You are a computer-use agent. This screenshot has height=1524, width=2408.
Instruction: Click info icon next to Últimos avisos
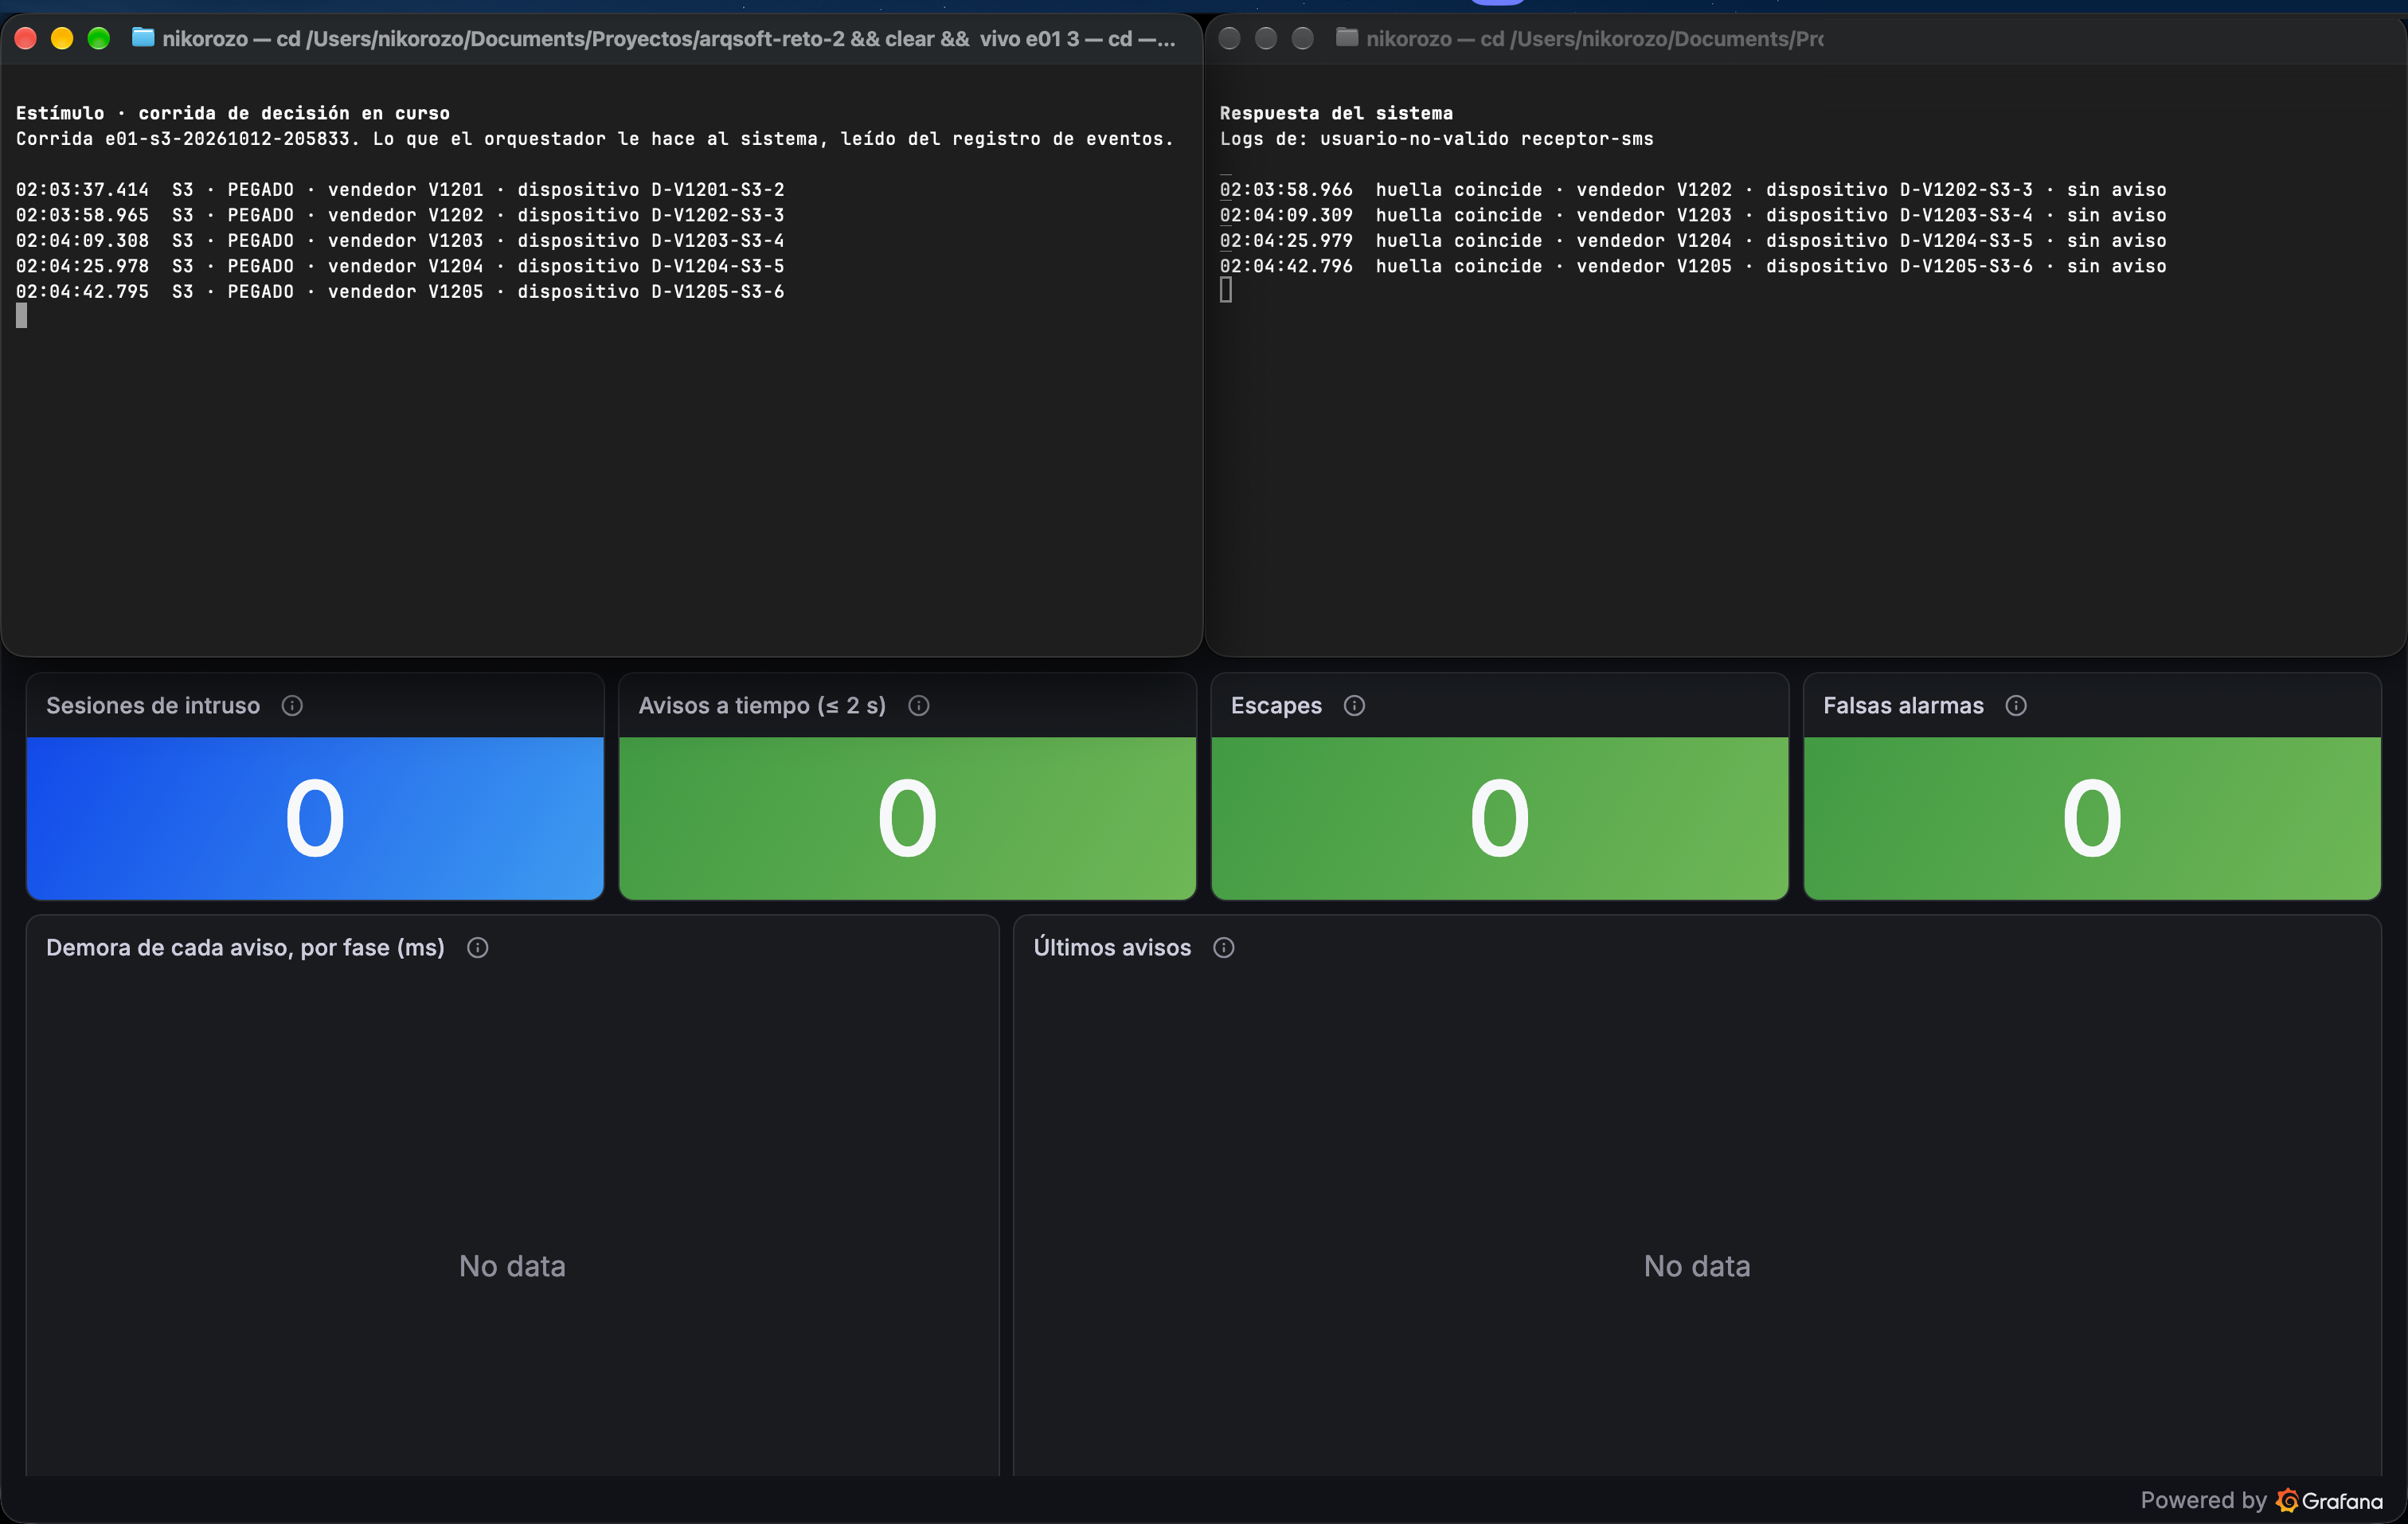point(1224,948)
